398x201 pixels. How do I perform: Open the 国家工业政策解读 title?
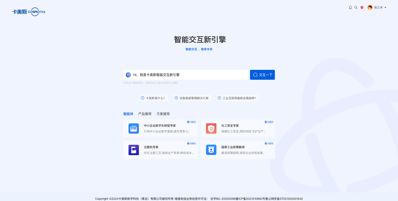pos(233,147)
